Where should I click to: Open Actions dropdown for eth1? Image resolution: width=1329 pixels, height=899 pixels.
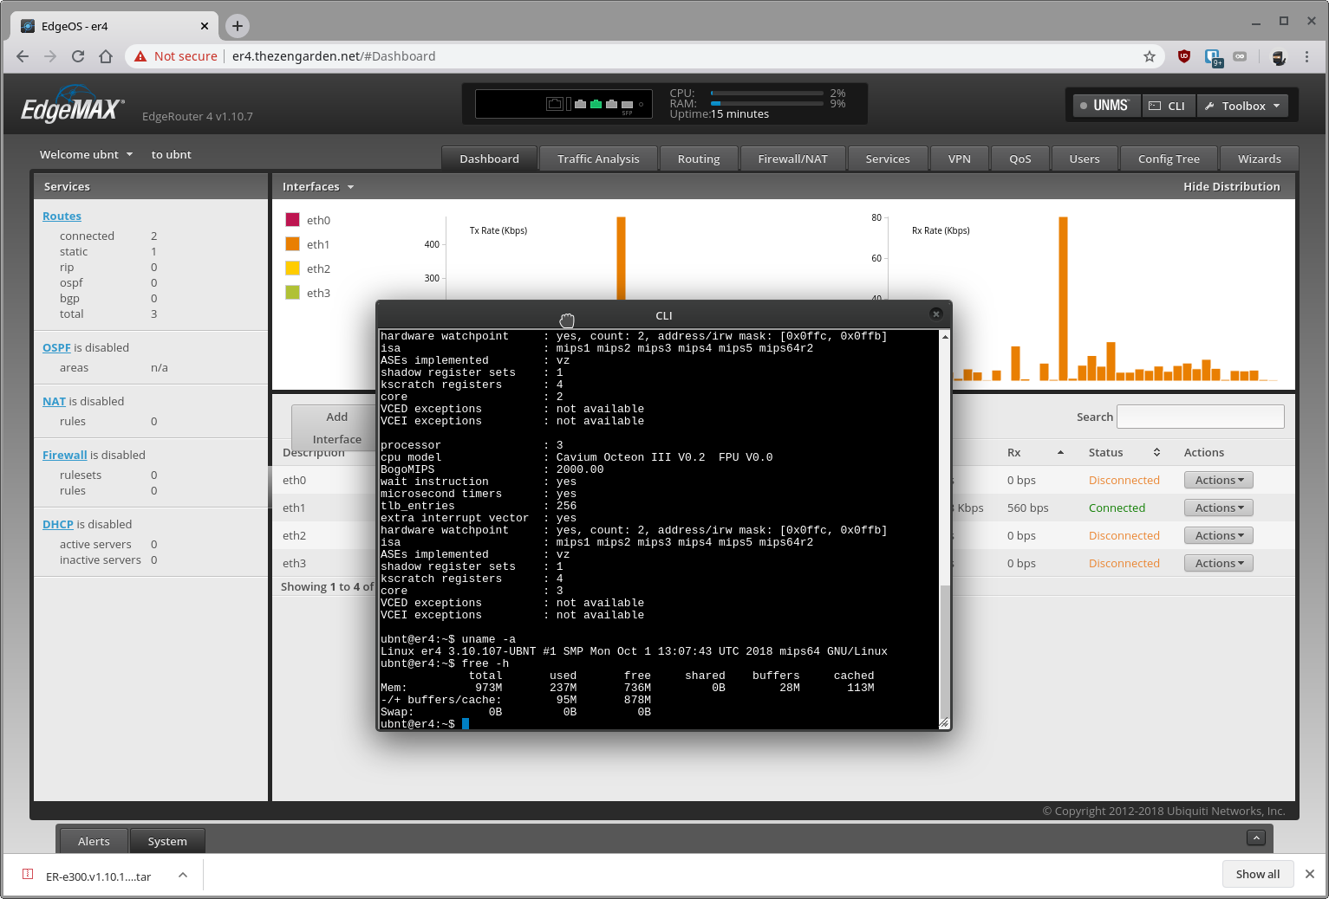(1218, 508)
